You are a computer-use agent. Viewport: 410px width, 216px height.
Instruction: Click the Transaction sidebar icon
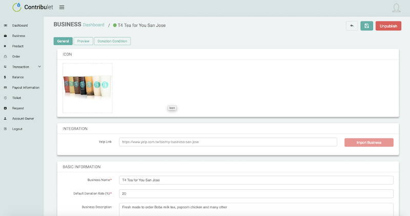[x=5, y=67]
